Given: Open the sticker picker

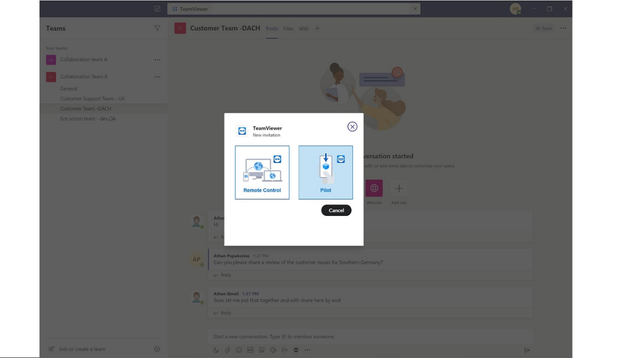Looking at the screenshot, I should (262, 350).
